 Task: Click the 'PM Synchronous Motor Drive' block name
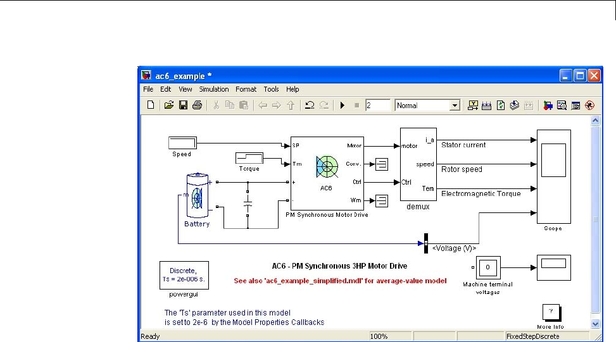(x=327, y=214)
